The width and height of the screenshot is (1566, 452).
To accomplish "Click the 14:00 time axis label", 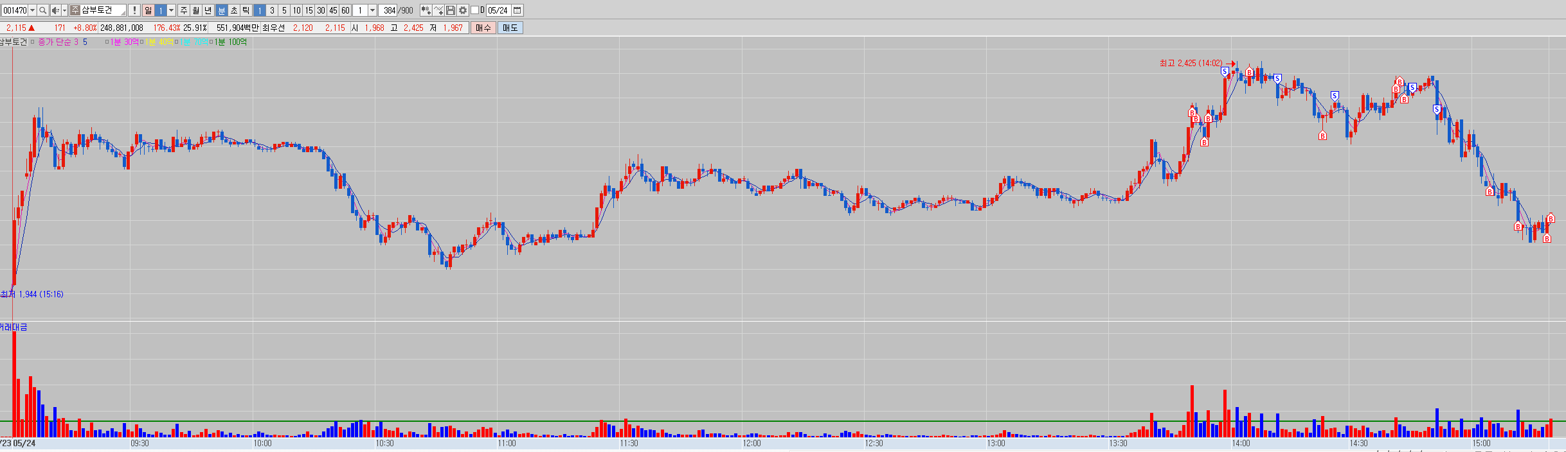I will (x=1241, y=443).
